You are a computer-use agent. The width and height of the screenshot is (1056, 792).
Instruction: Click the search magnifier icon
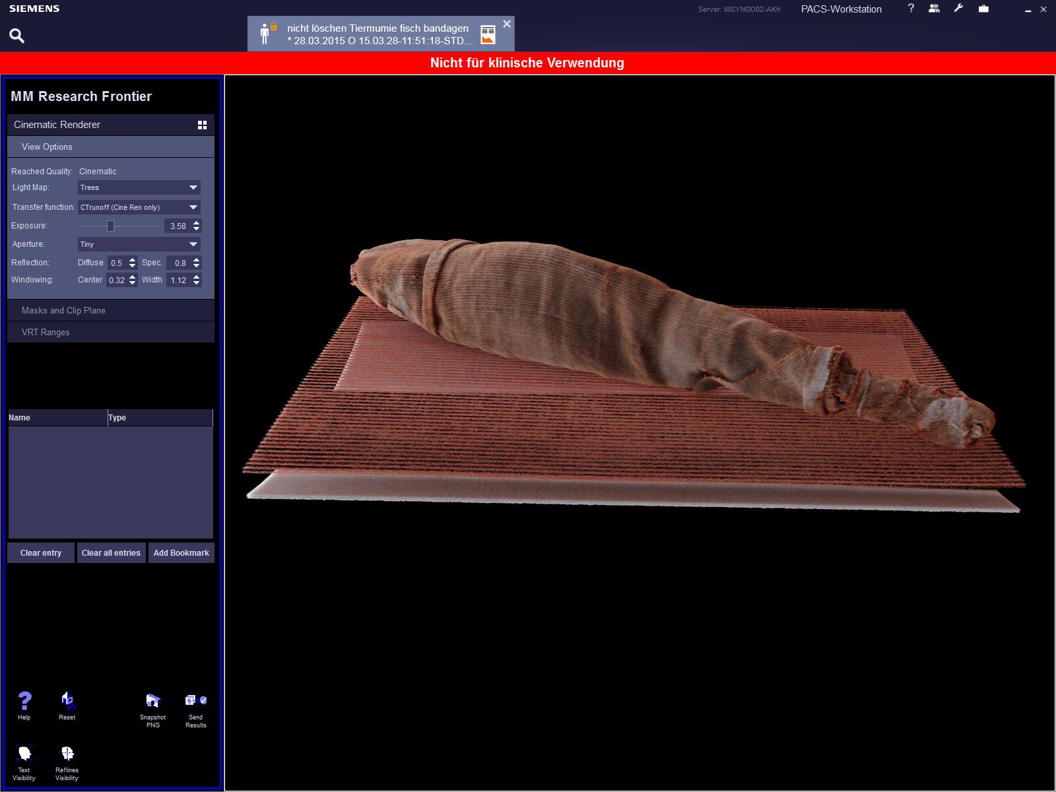tap(17, 36)
